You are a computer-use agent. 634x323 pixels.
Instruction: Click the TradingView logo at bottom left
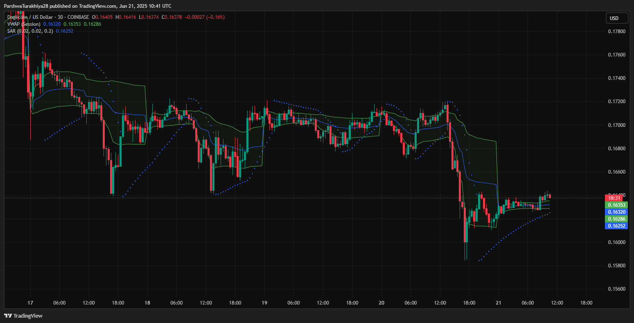click(x=23, y=316)
